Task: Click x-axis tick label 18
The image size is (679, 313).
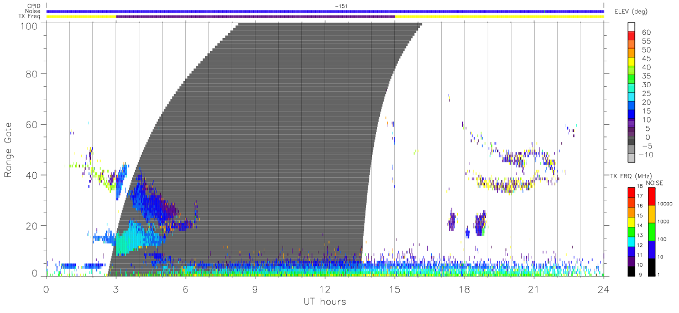Action: tap(464, 289)
